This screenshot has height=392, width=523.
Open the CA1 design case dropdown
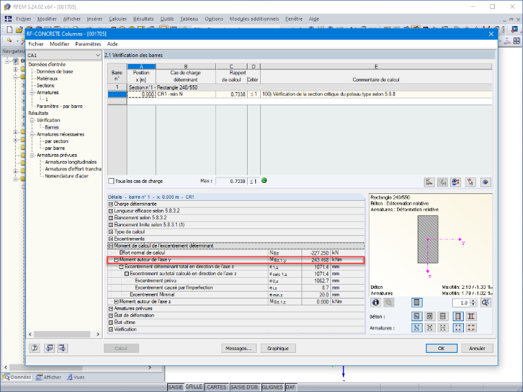click(x=98, y=55)
